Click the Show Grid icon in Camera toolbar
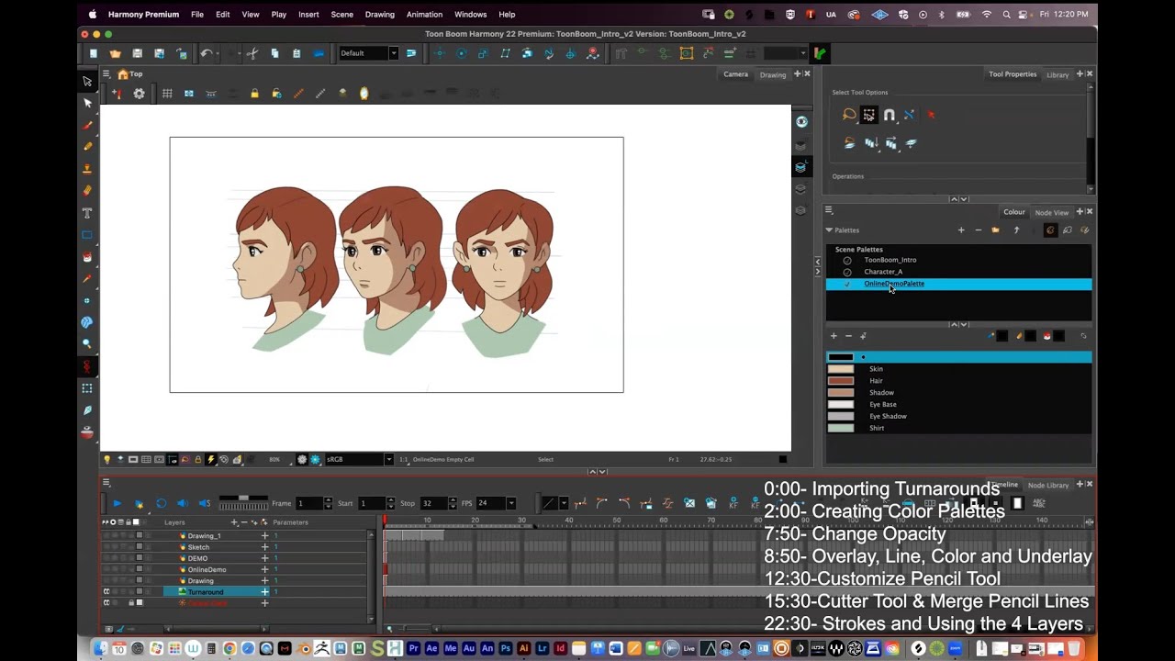 pos(167,94)
